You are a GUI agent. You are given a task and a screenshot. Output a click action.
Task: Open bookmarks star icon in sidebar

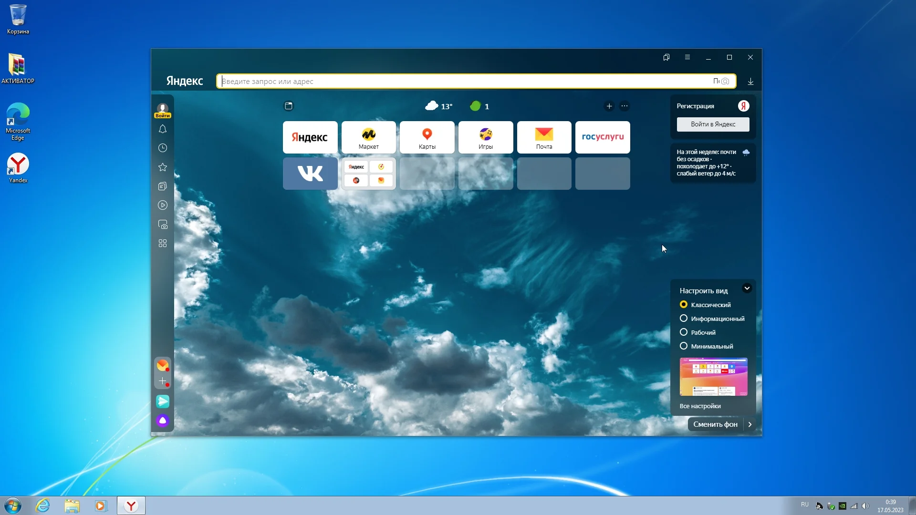163,167
